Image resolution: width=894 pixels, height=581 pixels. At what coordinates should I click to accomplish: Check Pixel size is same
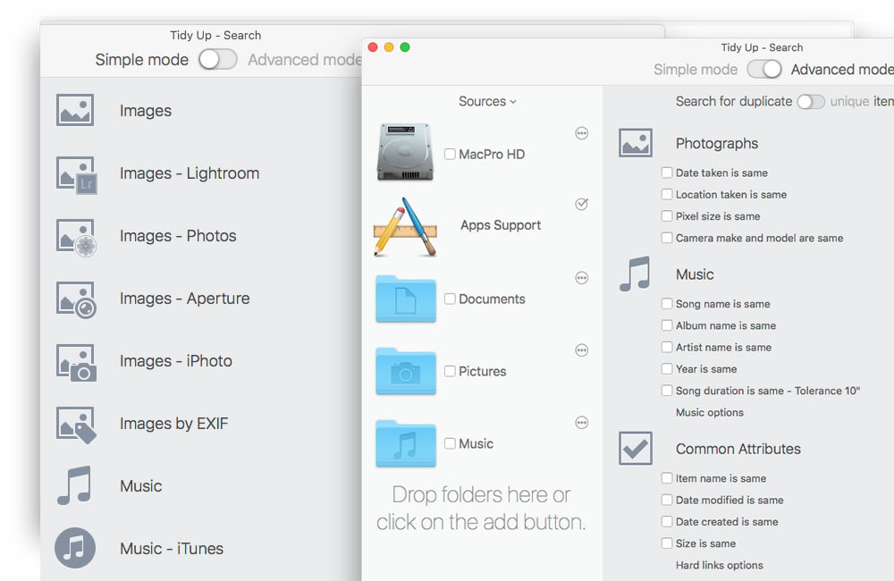click(667, 216)
